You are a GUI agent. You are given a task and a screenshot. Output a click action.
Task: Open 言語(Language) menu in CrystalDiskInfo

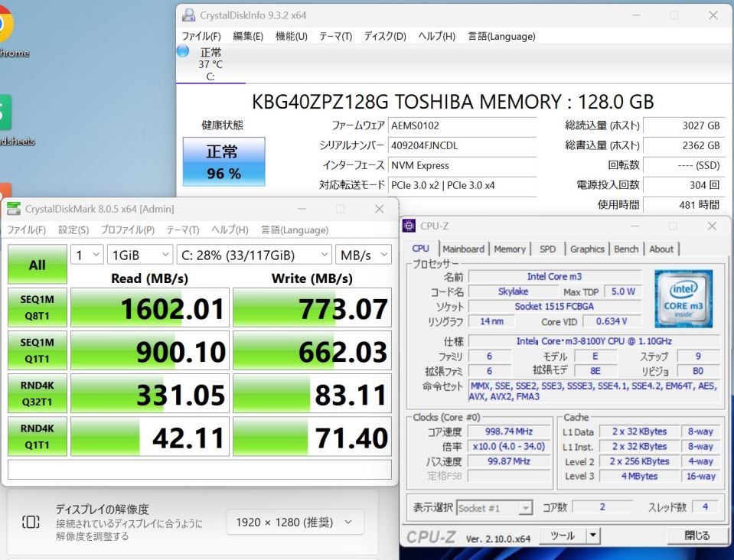[501, 36]
